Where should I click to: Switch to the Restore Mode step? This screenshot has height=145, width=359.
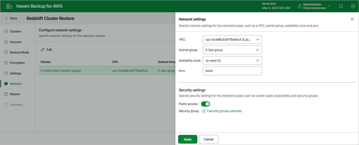pos(19,52)
